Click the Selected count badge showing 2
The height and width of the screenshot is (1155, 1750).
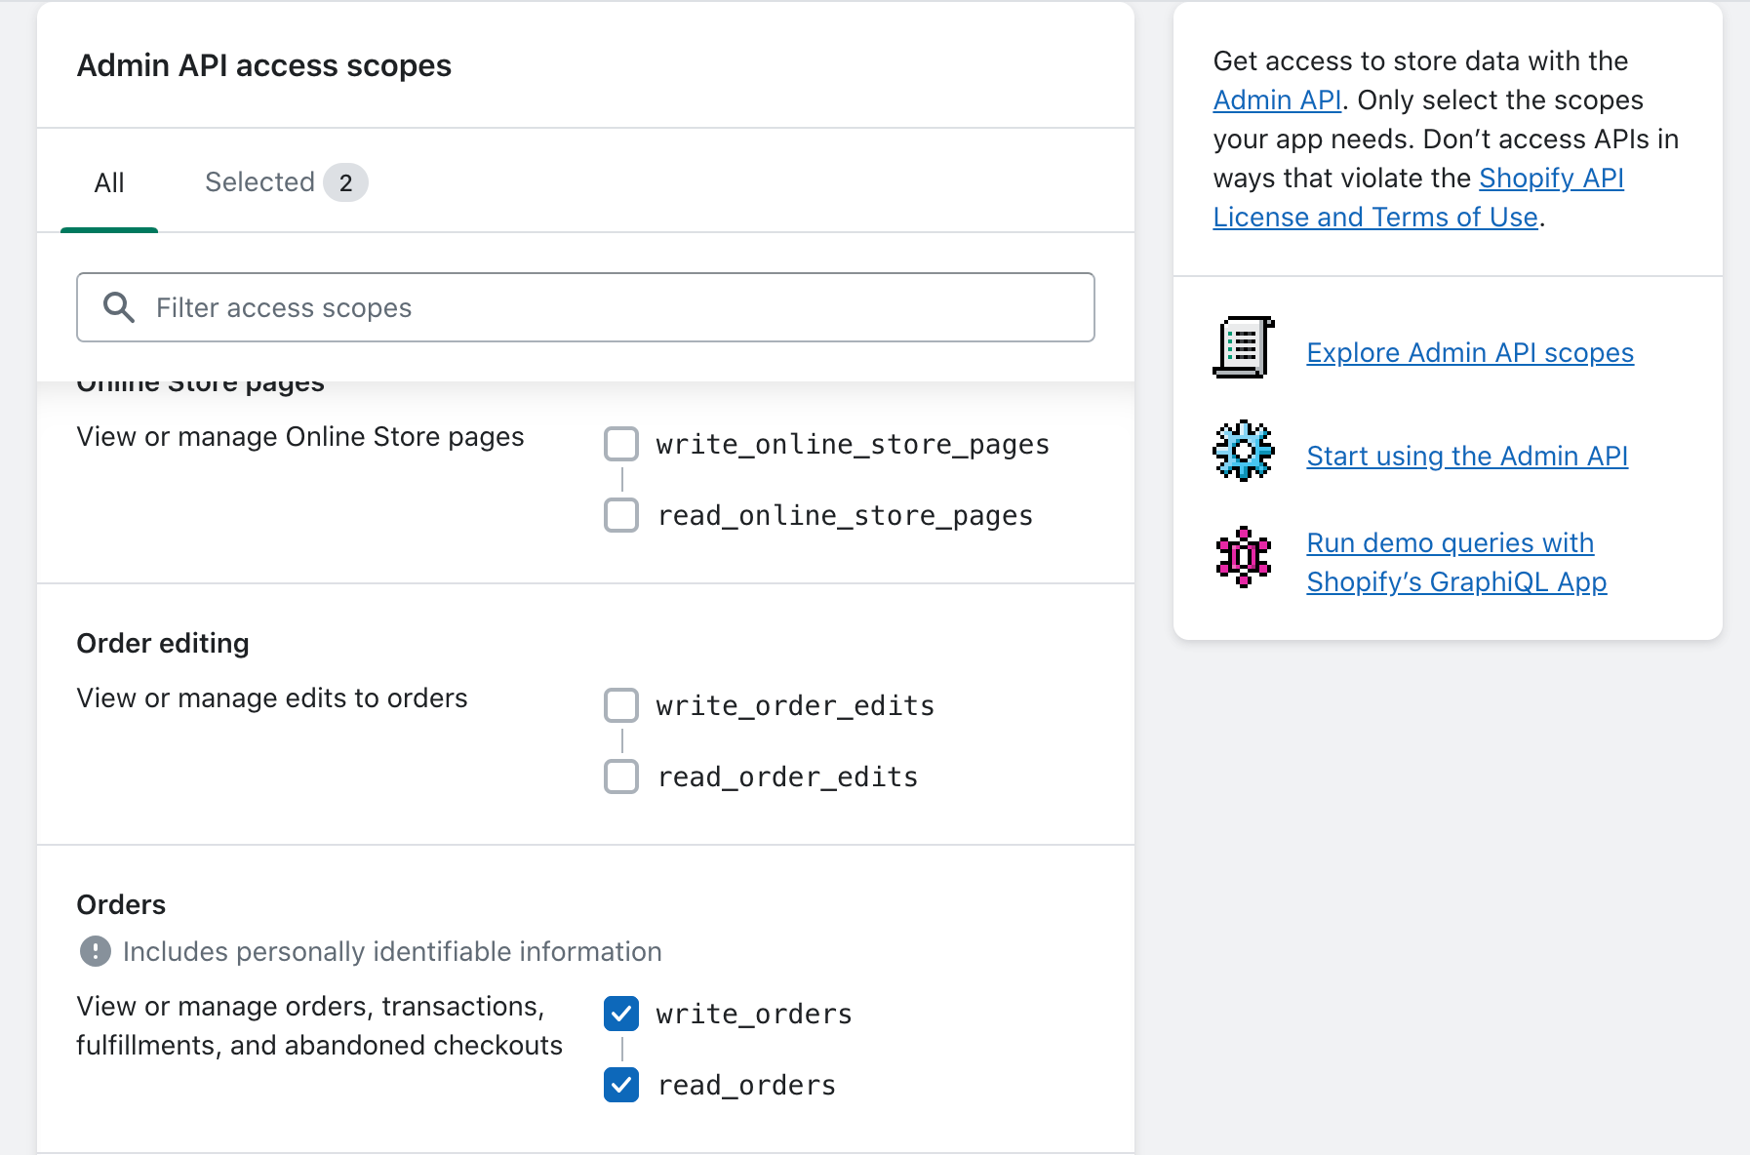pos(345,182)
